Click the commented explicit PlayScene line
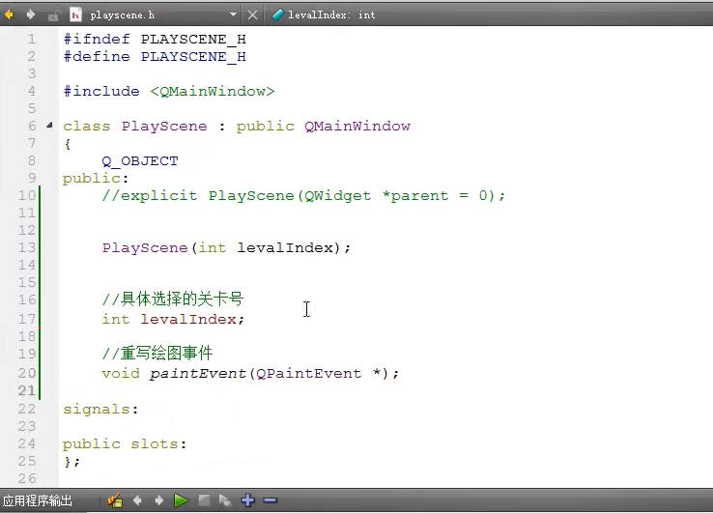Screen dimensions: 713x513 [303, 195]
